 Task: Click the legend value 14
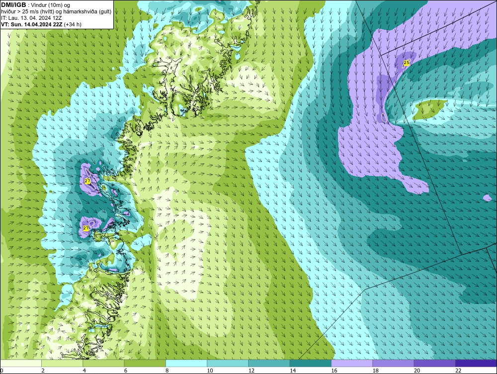point(293,371)
